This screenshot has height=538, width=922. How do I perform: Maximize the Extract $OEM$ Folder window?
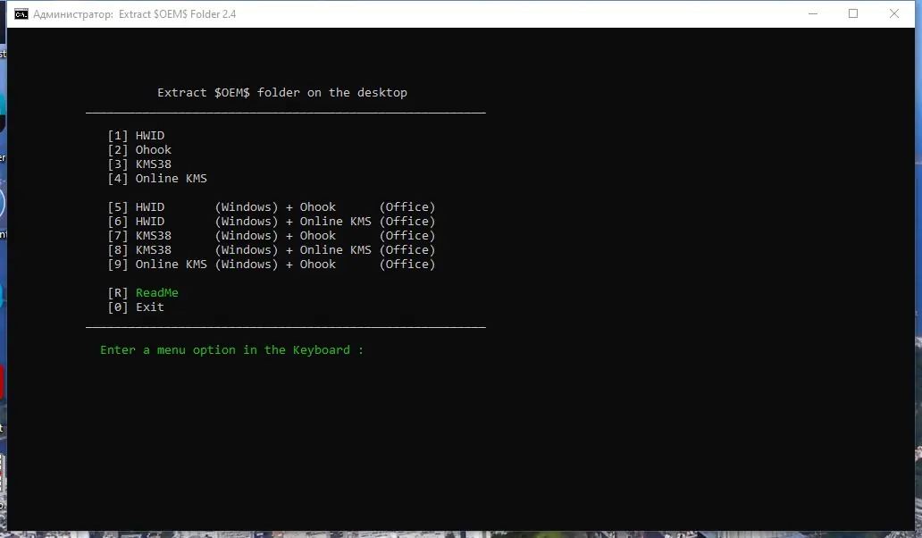click(x=853, y=13)
